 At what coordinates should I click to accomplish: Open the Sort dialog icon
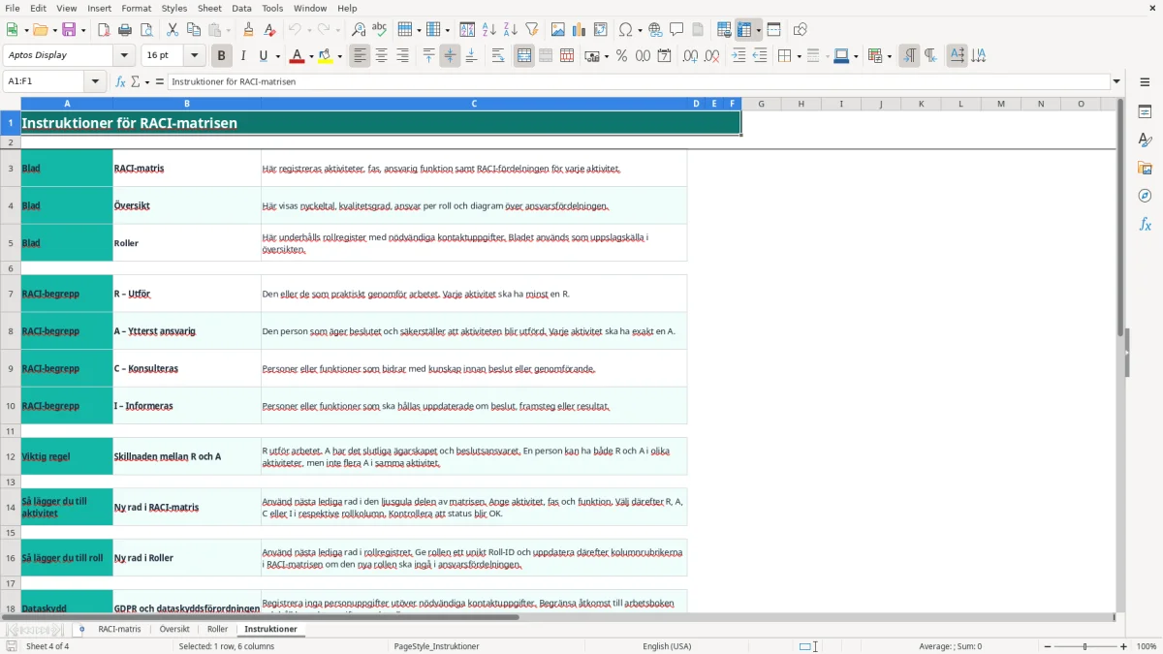pyautogui.click(x=467, y=30)
